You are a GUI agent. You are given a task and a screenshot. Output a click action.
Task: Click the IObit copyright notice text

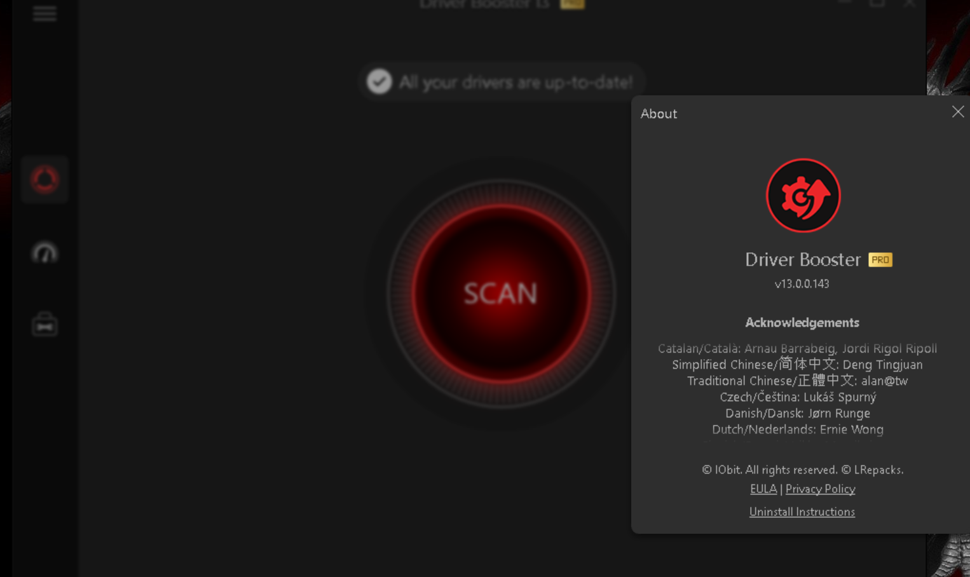802,470
